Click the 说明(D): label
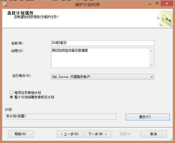Image resolution: width=175 pixels, height=143 pixels. point(18,51)
